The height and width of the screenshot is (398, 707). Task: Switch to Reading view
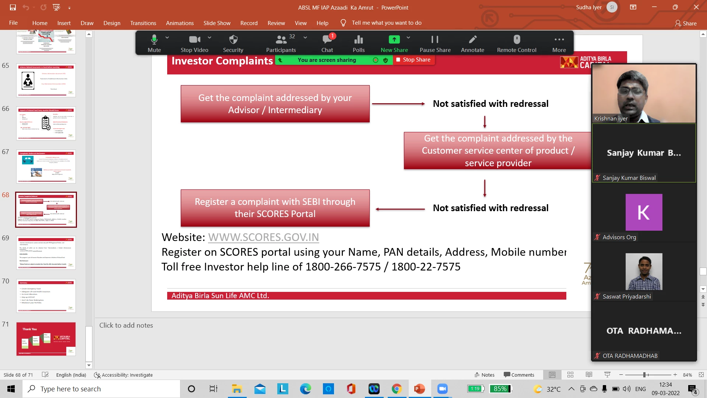pos(589,375)
